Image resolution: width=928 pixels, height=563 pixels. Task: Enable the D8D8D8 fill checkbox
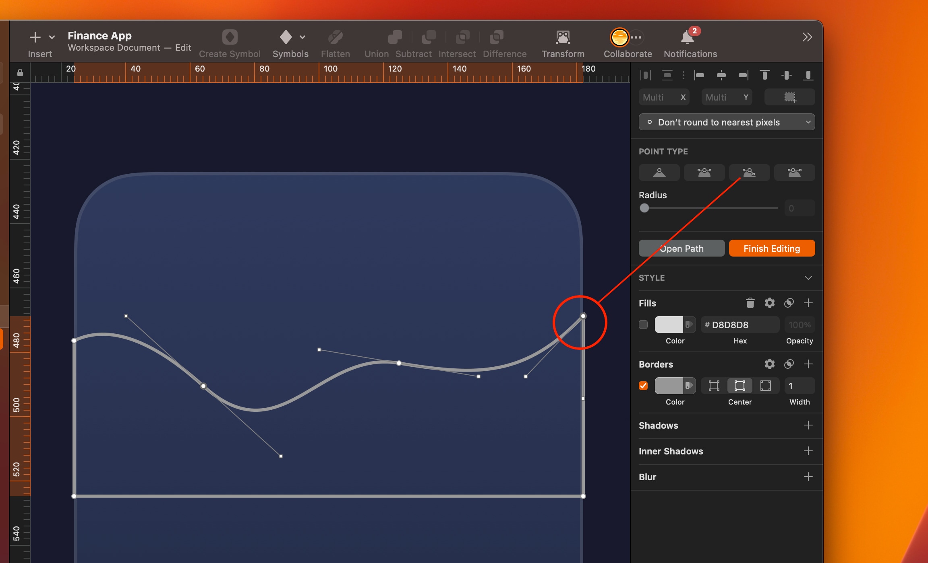click(643, 325)
